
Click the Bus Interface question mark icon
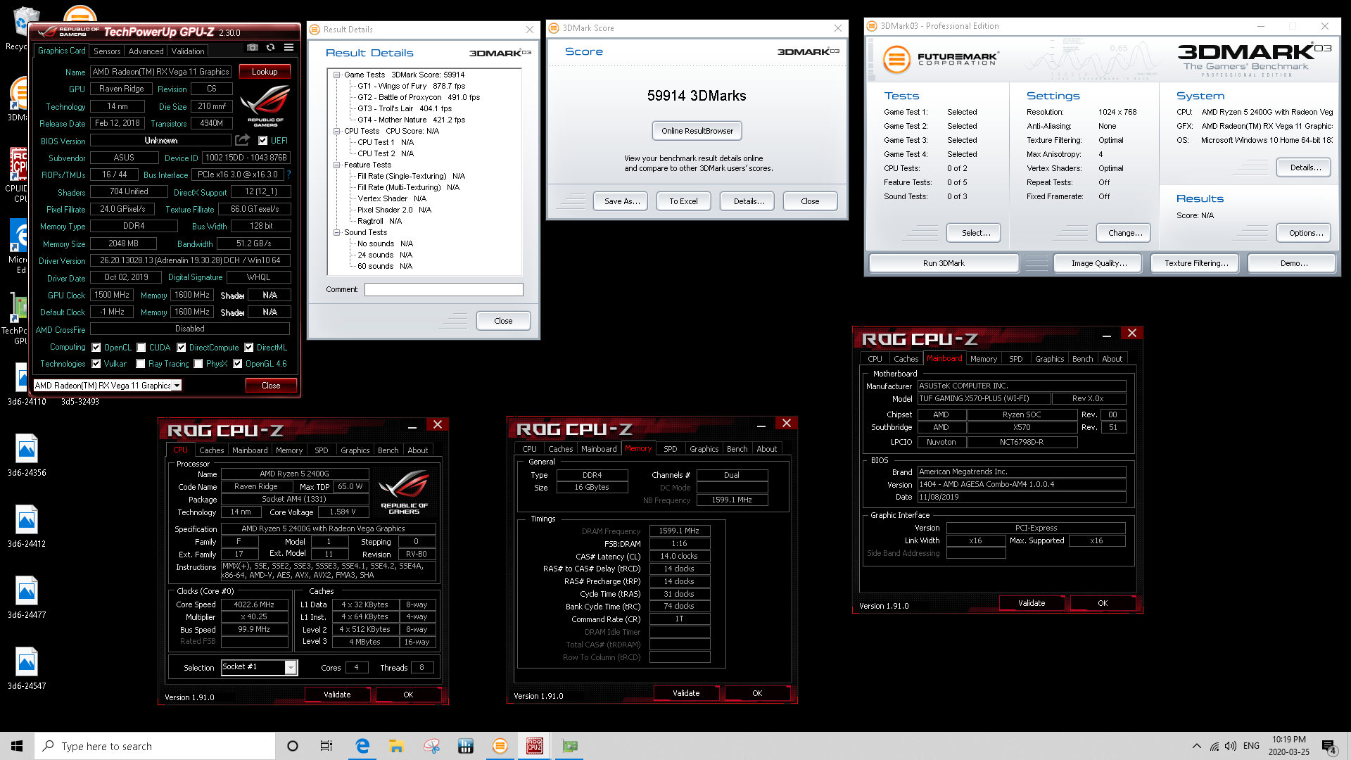[288, 175]
